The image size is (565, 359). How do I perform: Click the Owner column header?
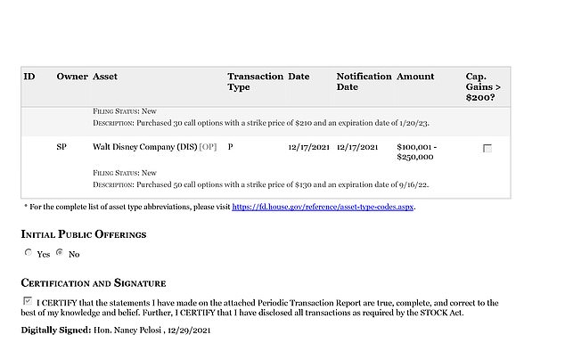71,77
